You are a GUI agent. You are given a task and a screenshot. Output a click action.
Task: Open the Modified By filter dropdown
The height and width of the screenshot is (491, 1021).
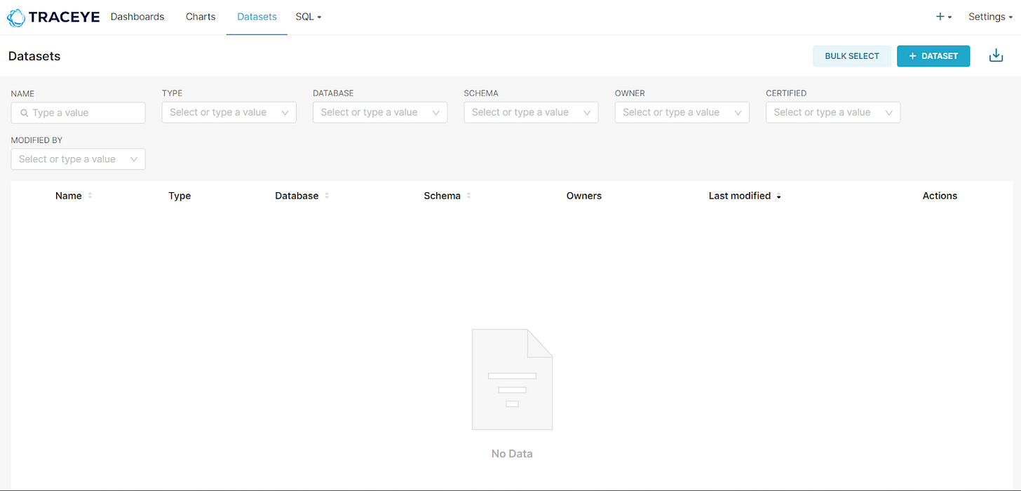pos(78,159)
